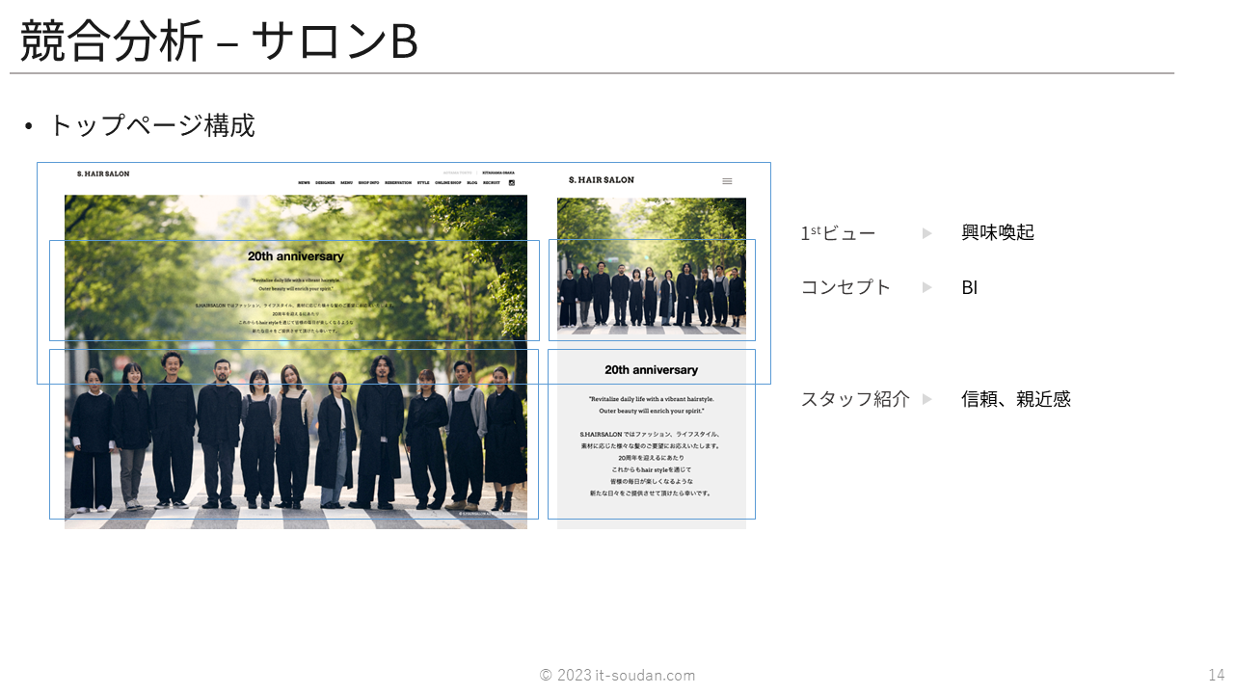Click the arrow beside 1stビュー

click(927, 233)
